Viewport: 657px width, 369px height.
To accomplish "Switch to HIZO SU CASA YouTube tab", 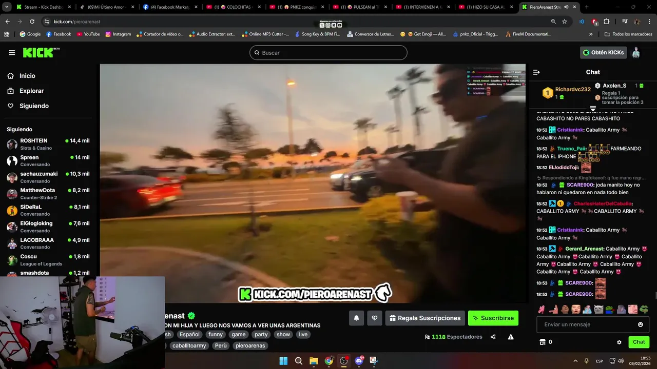I will [x=485, y=7].
